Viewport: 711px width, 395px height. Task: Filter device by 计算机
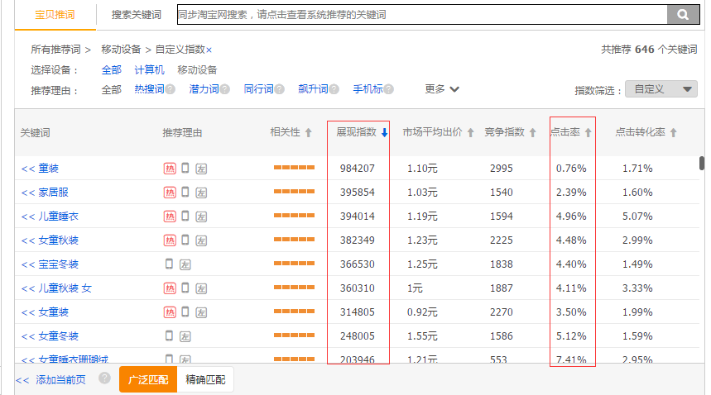coord(149,70)
